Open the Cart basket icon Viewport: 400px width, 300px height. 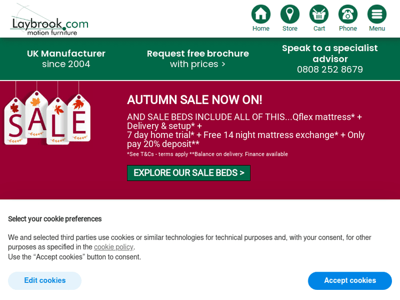(x=319, y=14)
